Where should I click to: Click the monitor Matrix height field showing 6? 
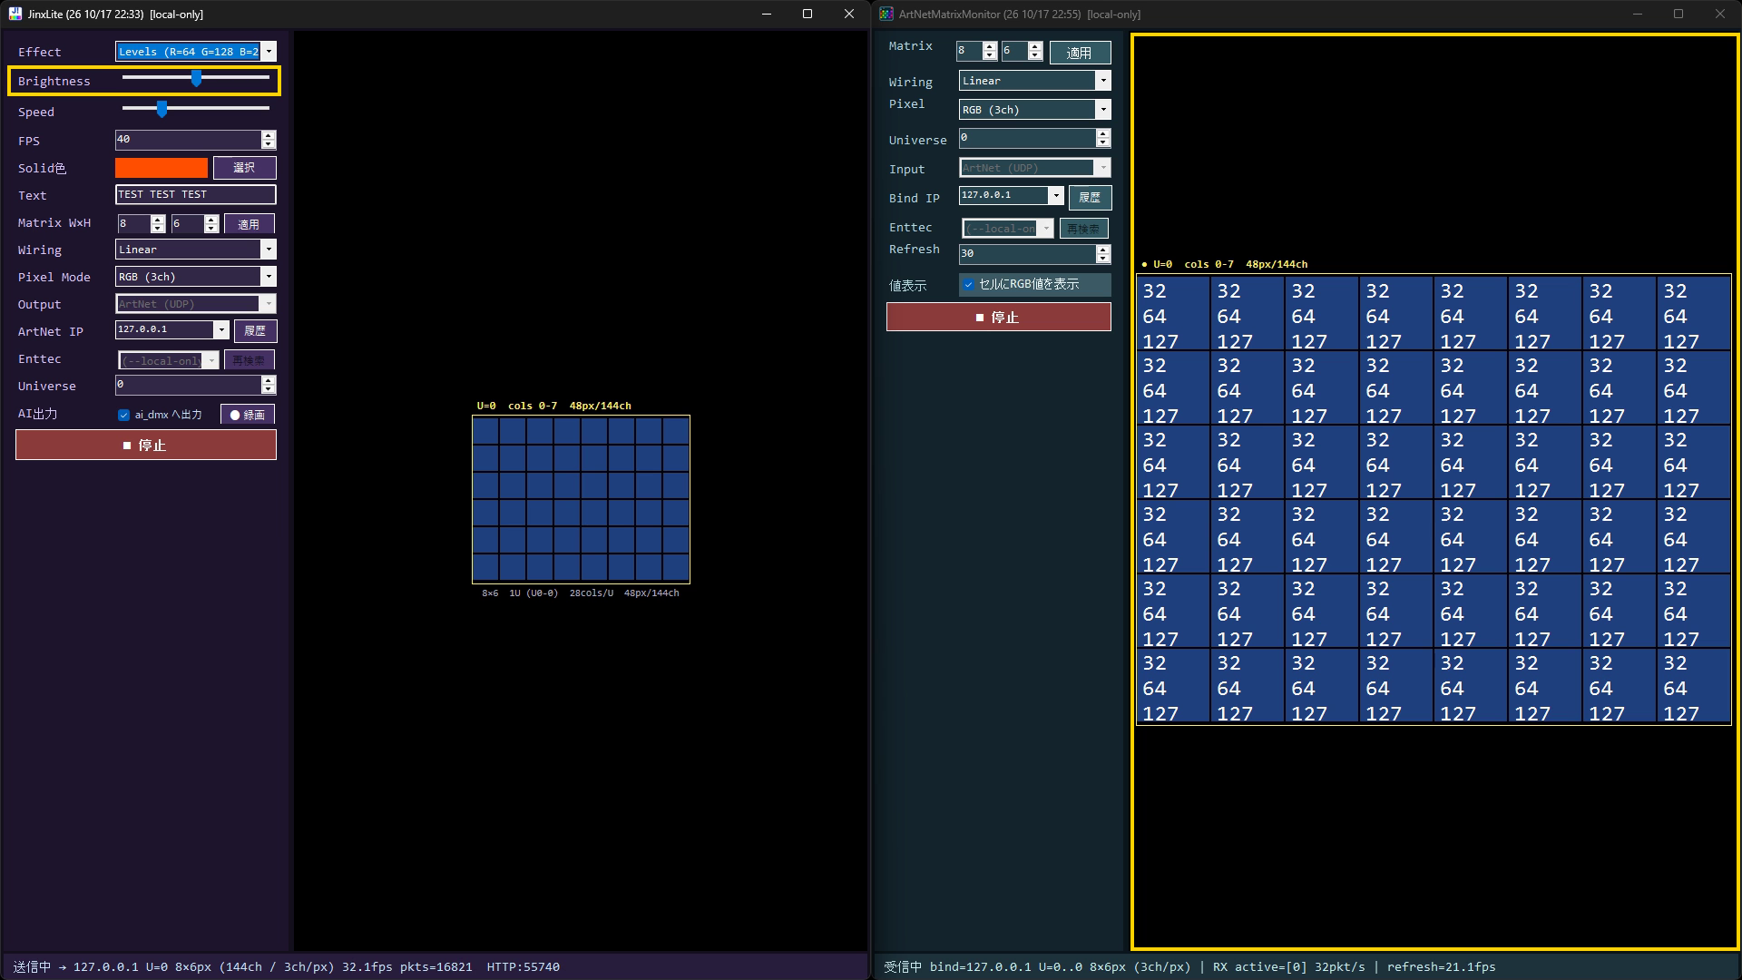click(1014, 51)
